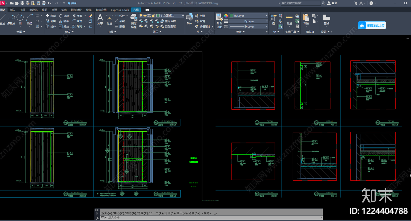
Task: Switch to the 注释 (Annotate) ribbon tab
Action: click(22, 10)
